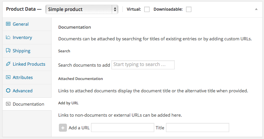Image resolution: width=264 pixels, height=139 pixels.
Task: Select the Attributes tab label
Action: [x=23, y=77]
